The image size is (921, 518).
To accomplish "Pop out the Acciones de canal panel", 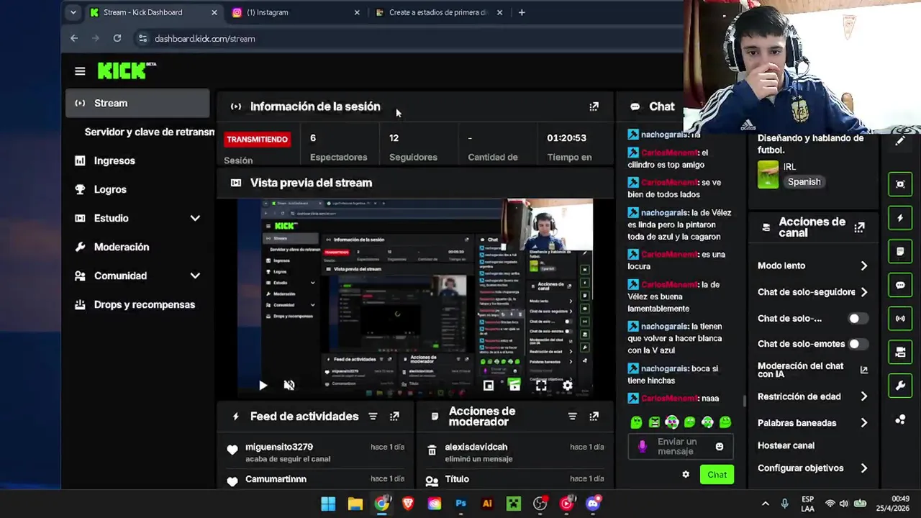I will pyautogui.click(x=859, y=227).
